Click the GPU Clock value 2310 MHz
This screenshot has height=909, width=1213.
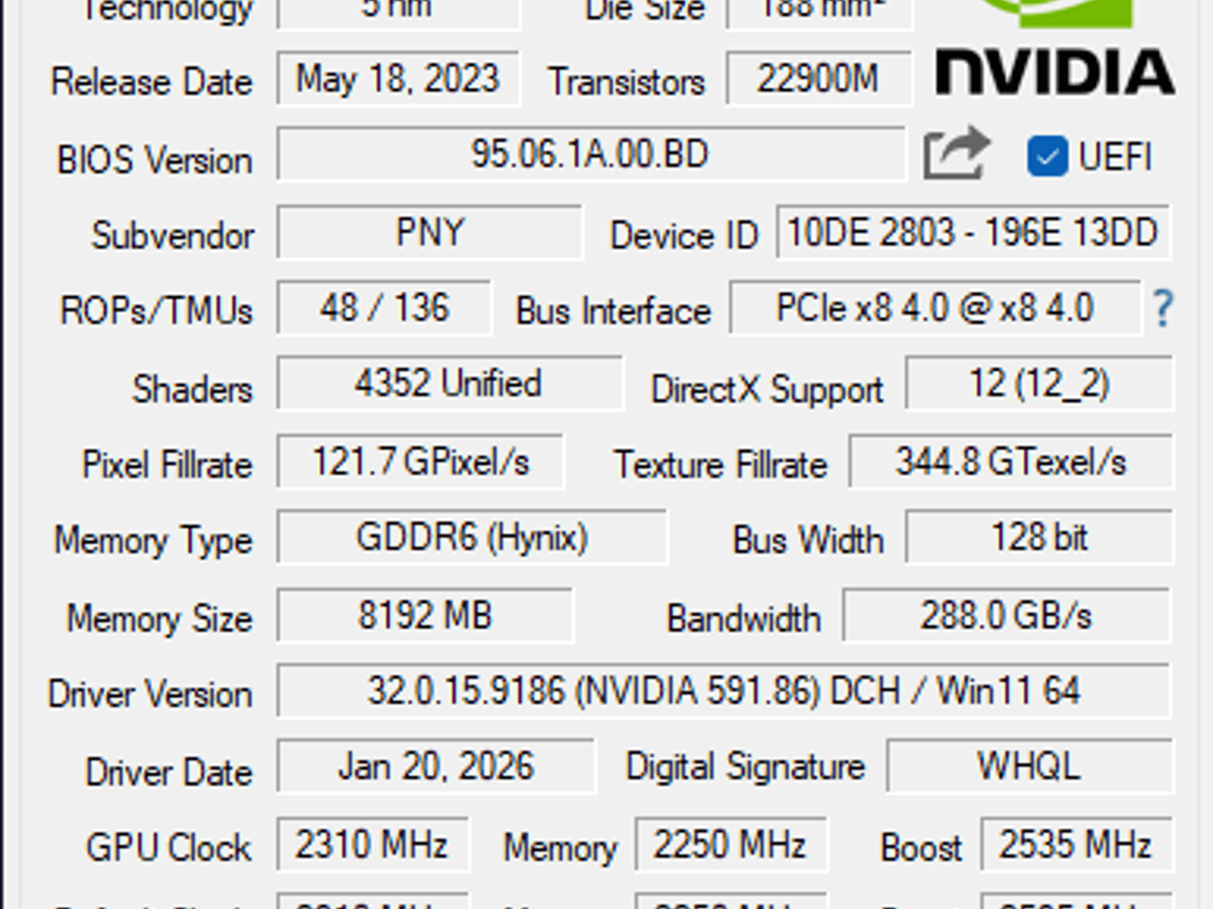[373, 844]
